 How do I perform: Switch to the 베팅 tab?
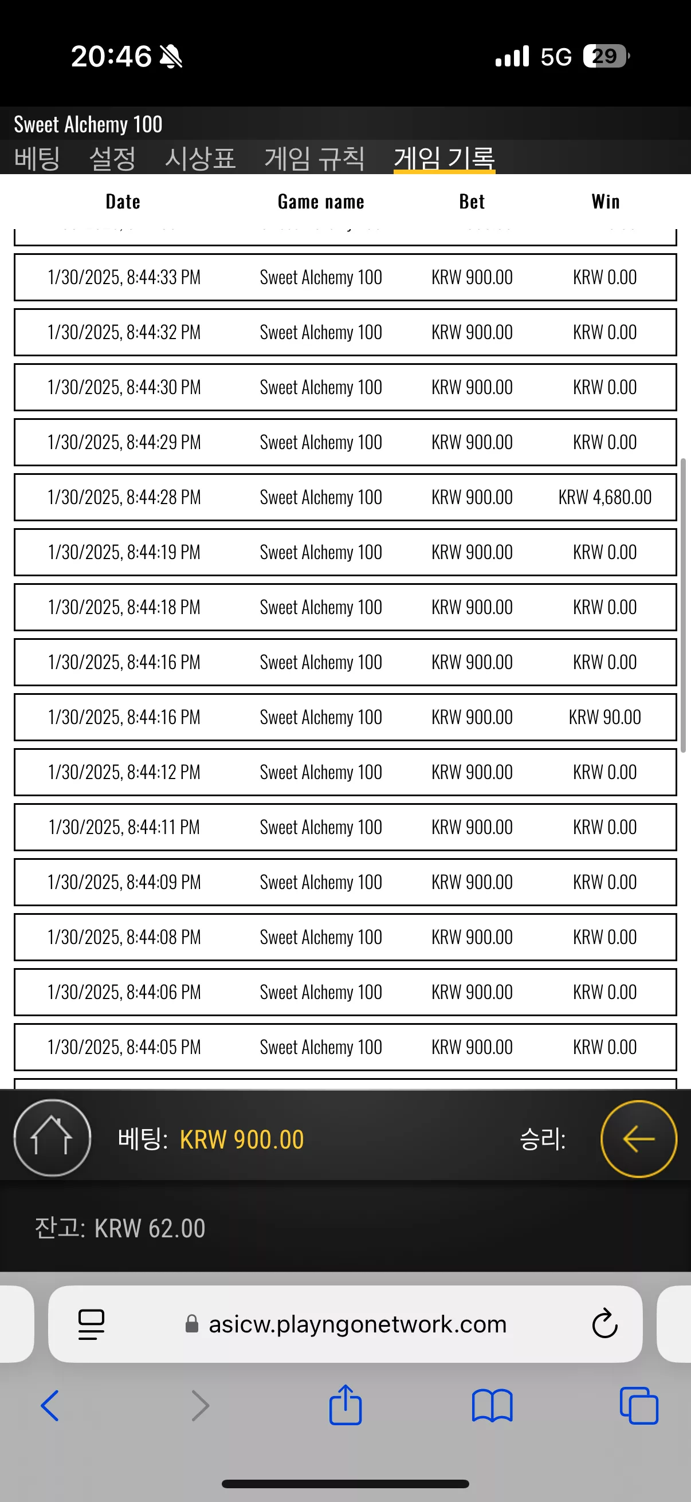pos(37,158)
